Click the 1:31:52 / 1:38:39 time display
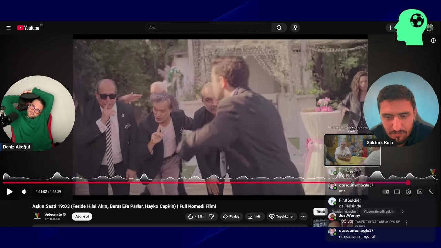The width and height of the screenshot is (441, 248). click(x=48, y=192)
